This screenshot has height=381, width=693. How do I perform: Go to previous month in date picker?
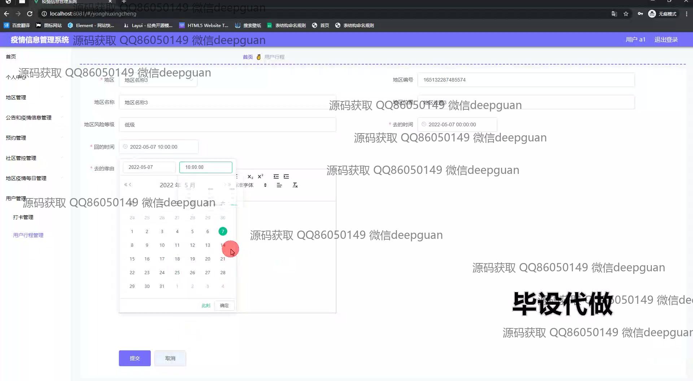(130, 185)
